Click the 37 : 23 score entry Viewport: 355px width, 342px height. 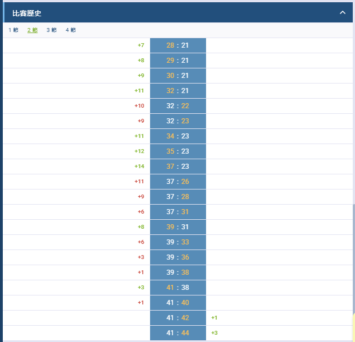pyautogui.click(x=178, y=167)
